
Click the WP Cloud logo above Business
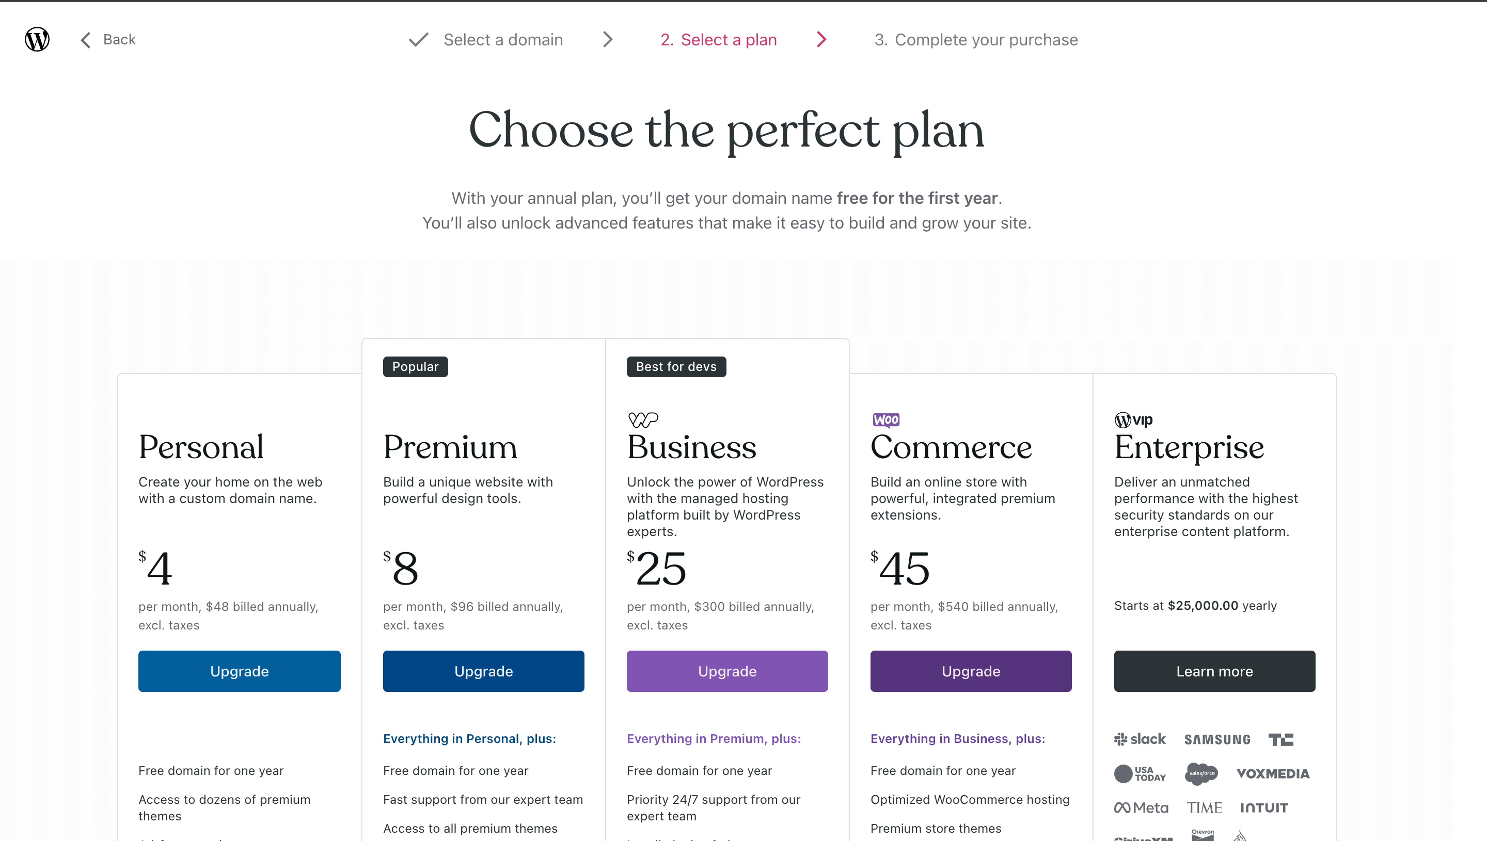pyautogui.click(x=643, y=419)
